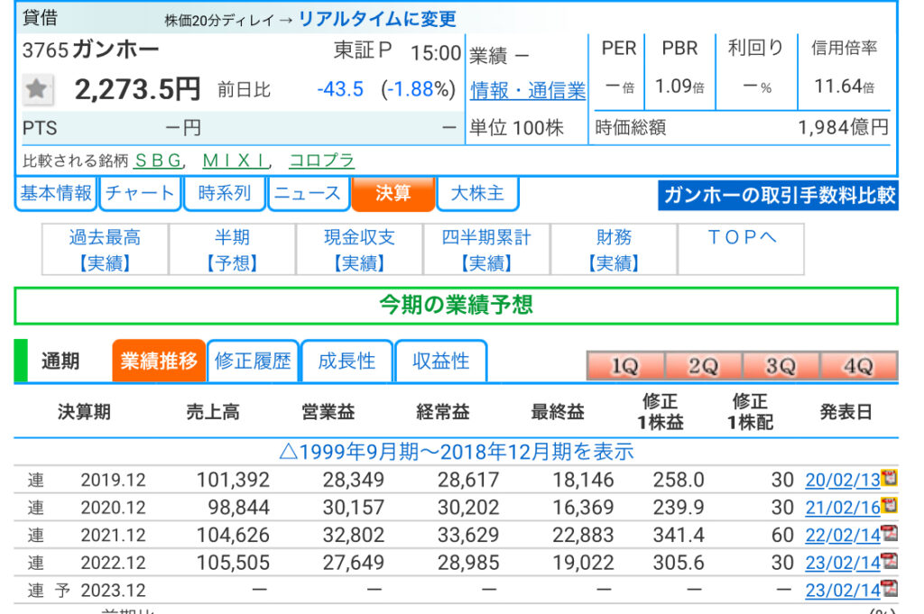
Task: Click the stock price 2,273.5円
Action: pyautogui.click(x=137, y=89)
